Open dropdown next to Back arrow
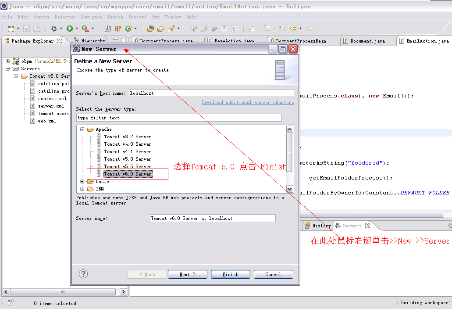 coord(300,29)
